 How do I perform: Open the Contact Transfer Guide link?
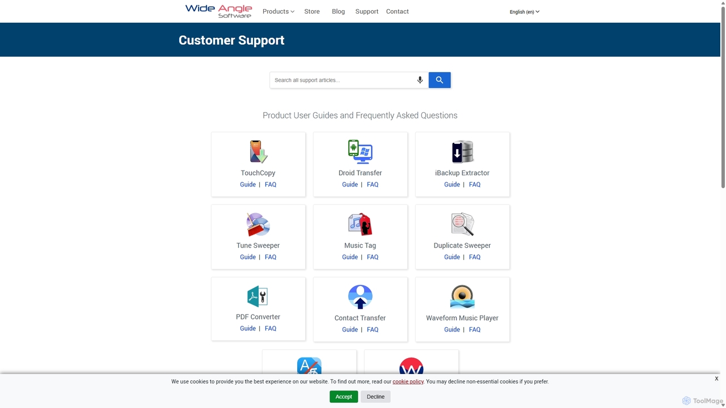click(350, 329)
